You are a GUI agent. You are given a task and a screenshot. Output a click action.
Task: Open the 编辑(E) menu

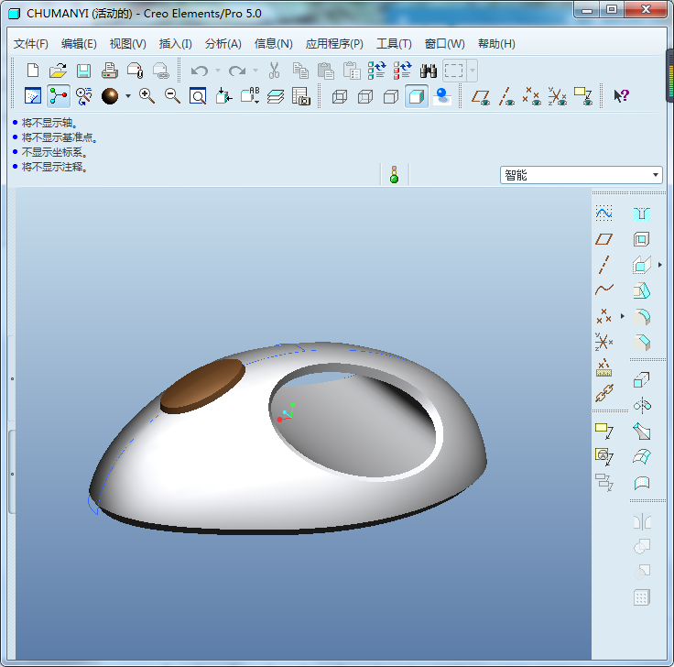(x=79, y=43)
